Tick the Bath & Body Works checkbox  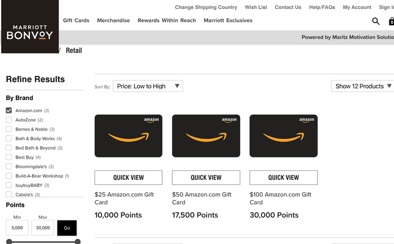9,138
